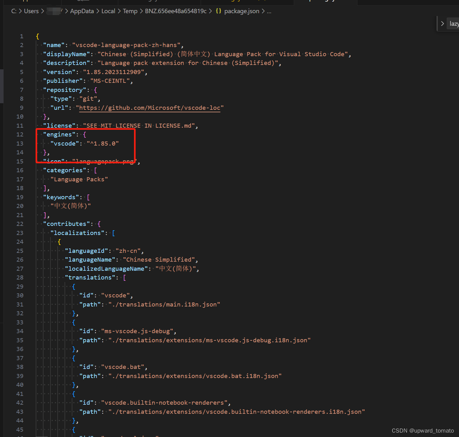Click the vscode.bat.i18n.json path string
459x437 pixels.
(195, 376)
